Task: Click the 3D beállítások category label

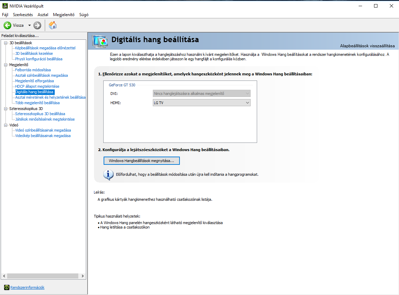Action: coord(21,43)
